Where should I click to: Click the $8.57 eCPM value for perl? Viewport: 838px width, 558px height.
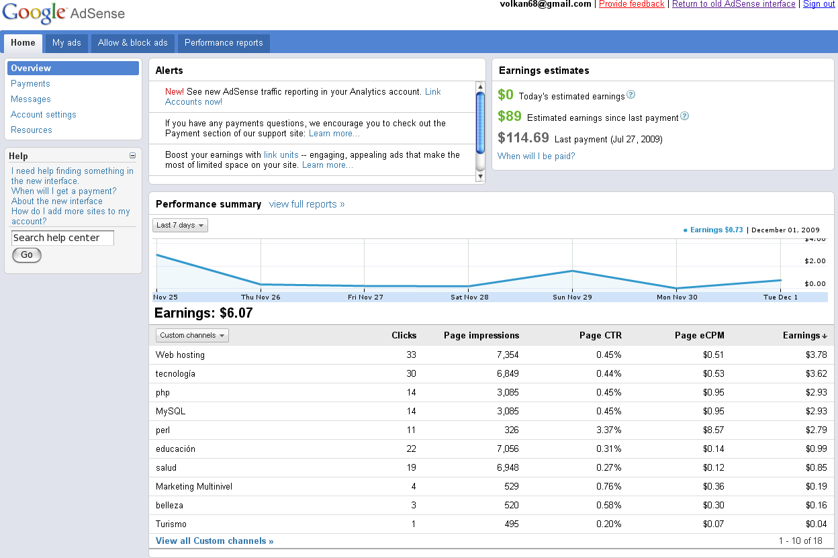[714, 430]
